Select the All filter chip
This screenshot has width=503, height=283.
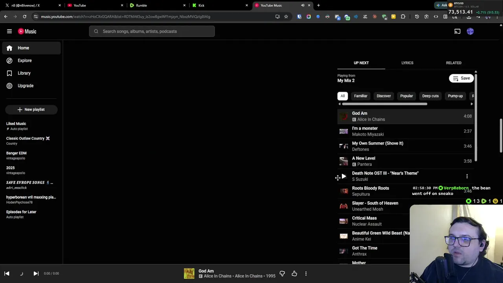click(x=343, y=96)
